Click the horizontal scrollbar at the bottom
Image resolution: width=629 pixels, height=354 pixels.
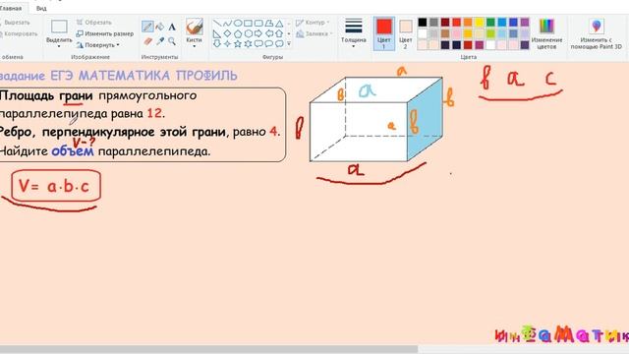click(x=208, y=349)
